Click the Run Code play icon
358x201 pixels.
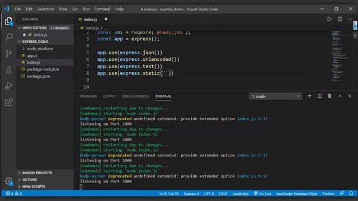click(329, 19)
